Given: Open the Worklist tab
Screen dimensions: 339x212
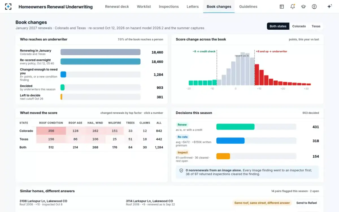Looking at the screenshot, I should pos(144,7).
